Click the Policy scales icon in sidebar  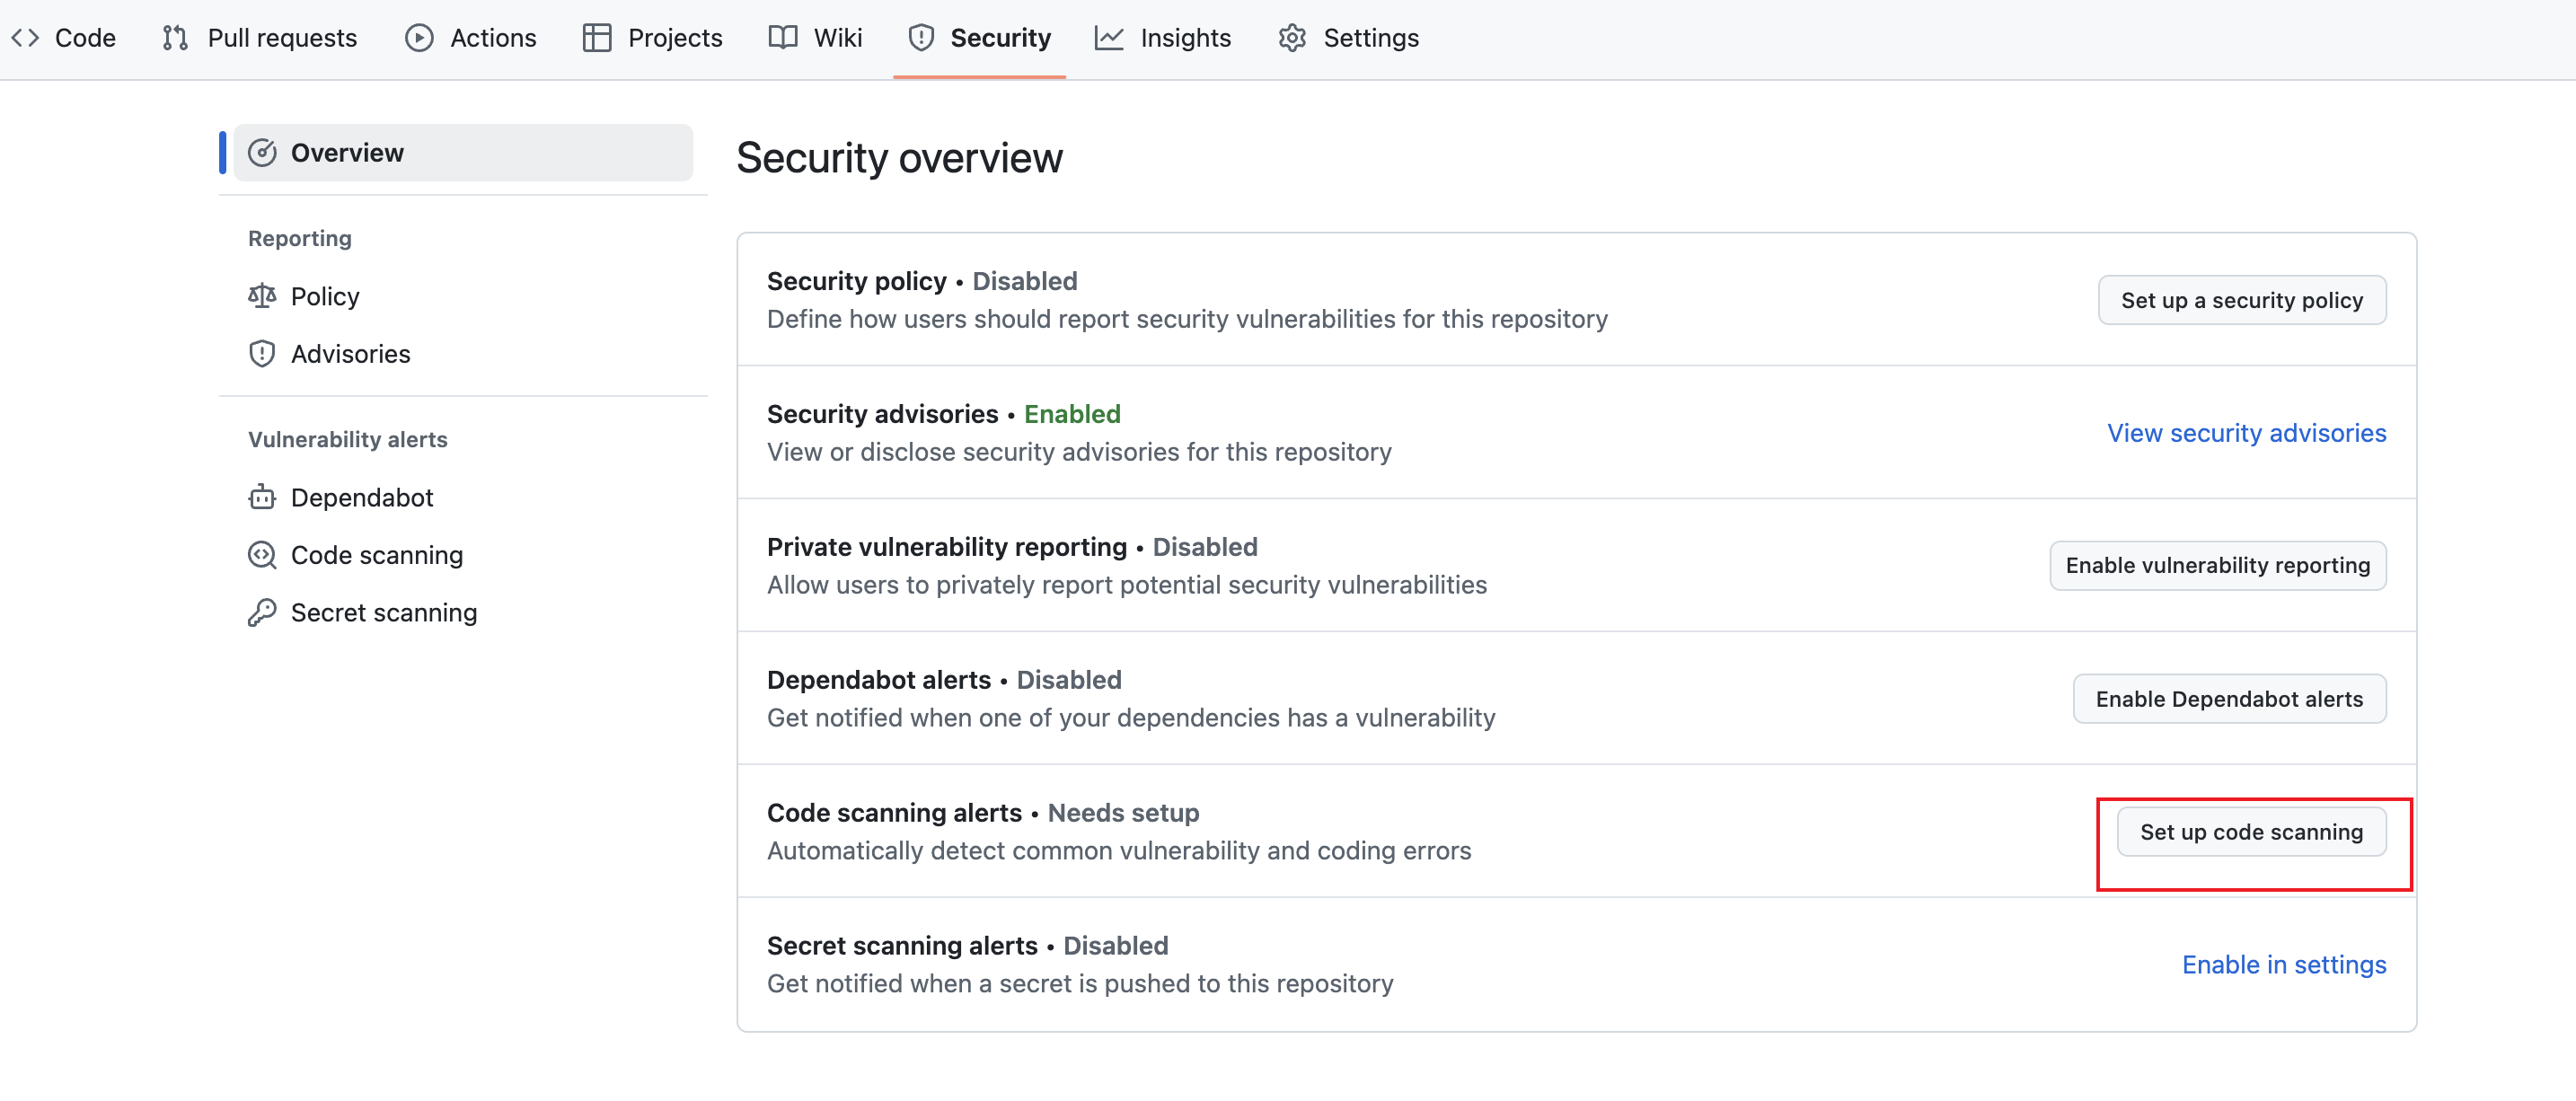click(262, 296)
